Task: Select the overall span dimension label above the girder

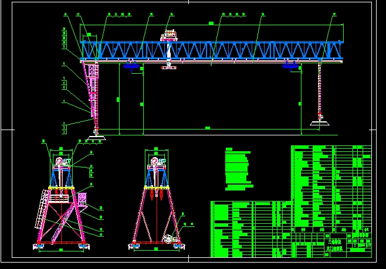Action: (x=211, y=23)
